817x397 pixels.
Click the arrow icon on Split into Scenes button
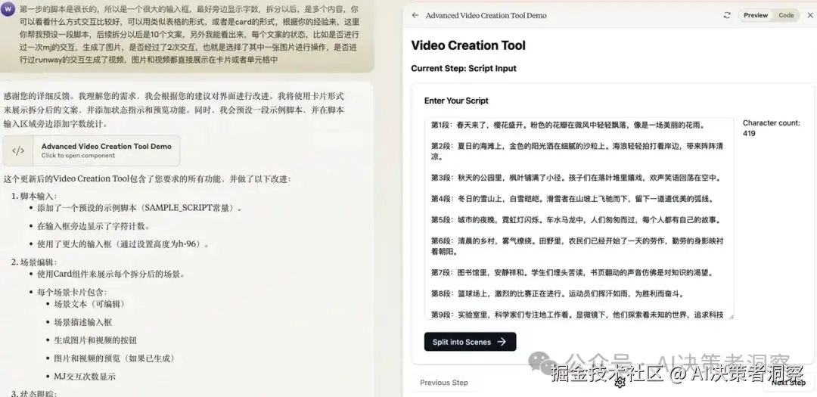502,342
